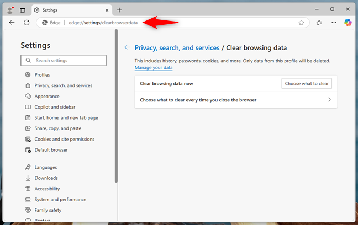The image size is (358, 225).
Task: Click the Downloads arrow icon
Action: coord(28,178)
